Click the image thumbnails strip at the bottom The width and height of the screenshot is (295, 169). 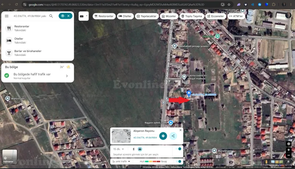pos(277,162)
